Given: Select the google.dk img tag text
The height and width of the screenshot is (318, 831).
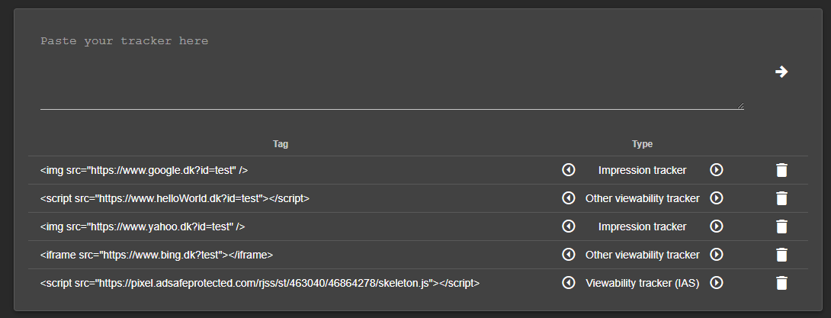Looking at the screenshot, I should click(144, 170).
